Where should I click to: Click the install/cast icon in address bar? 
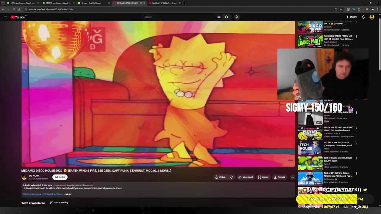coord(336,9)
